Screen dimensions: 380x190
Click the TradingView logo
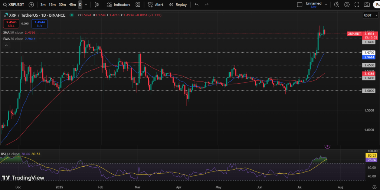point(23,178)
